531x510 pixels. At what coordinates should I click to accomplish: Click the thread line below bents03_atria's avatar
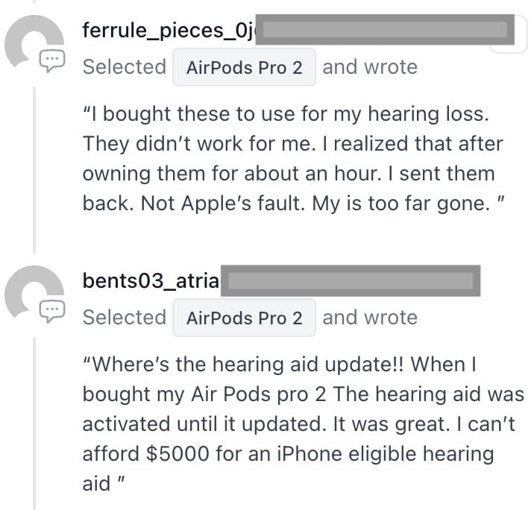click(34, 418)
